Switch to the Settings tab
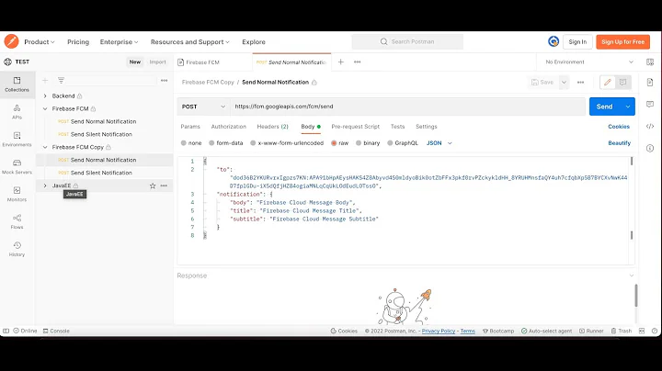The image size is (662, 371). [426, 127]
